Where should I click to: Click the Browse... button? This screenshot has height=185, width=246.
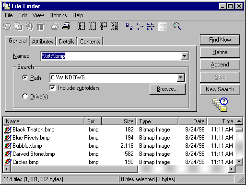coord(167,89)
